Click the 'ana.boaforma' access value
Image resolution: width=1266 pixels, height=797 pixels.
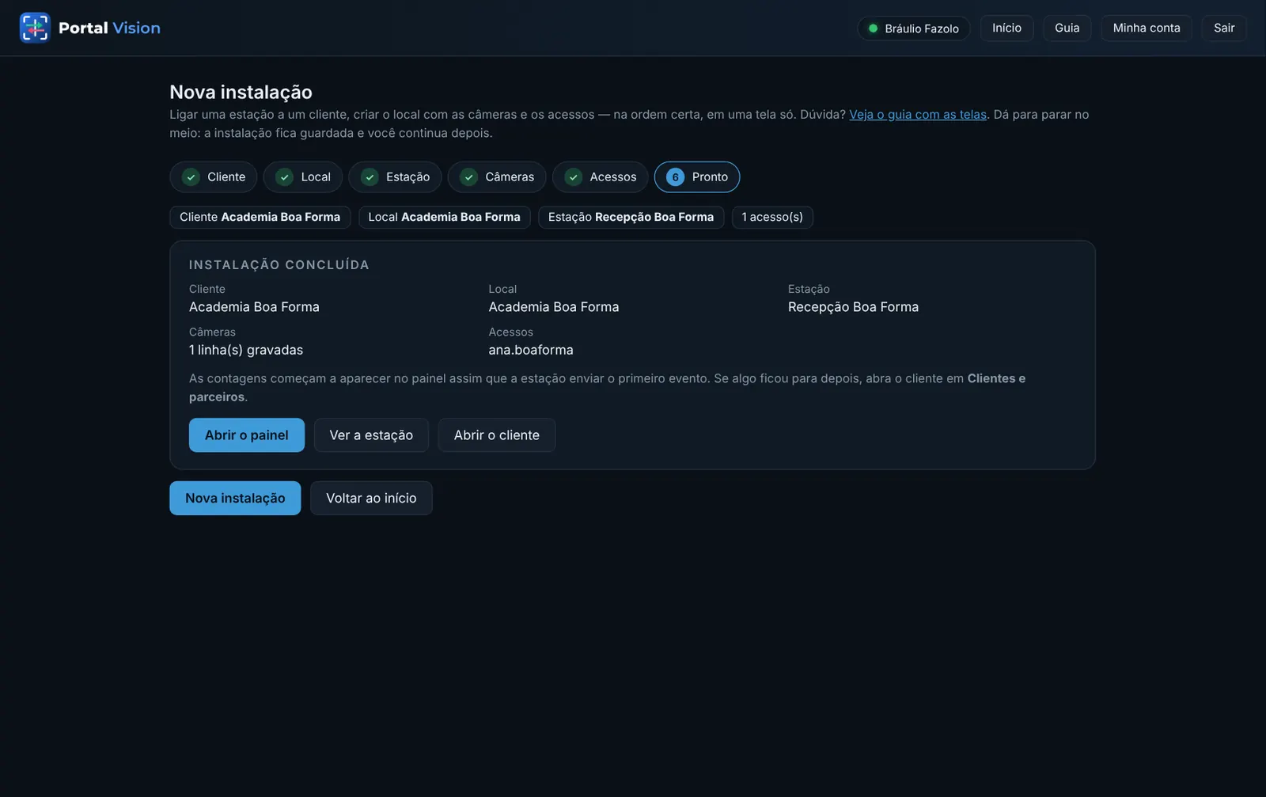531,350
